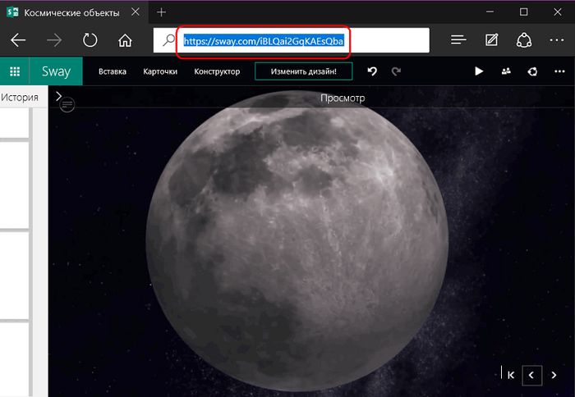Play the Sway presentation
The width and height of the screenshot is (575, 397).
pos(481,72)
